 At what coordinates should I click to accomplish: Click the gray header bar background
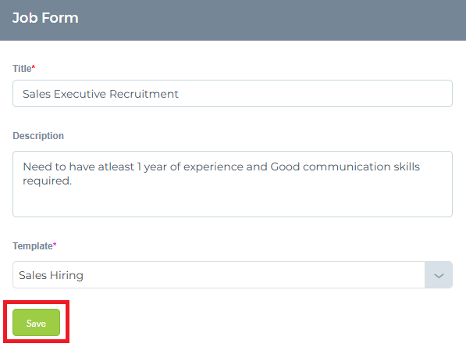268,20
